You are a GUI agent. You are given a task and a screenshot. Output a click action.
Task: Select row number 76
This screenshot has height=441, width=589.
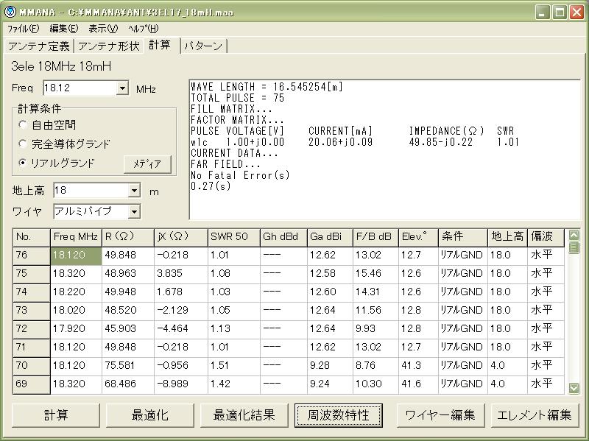(32, 255)
